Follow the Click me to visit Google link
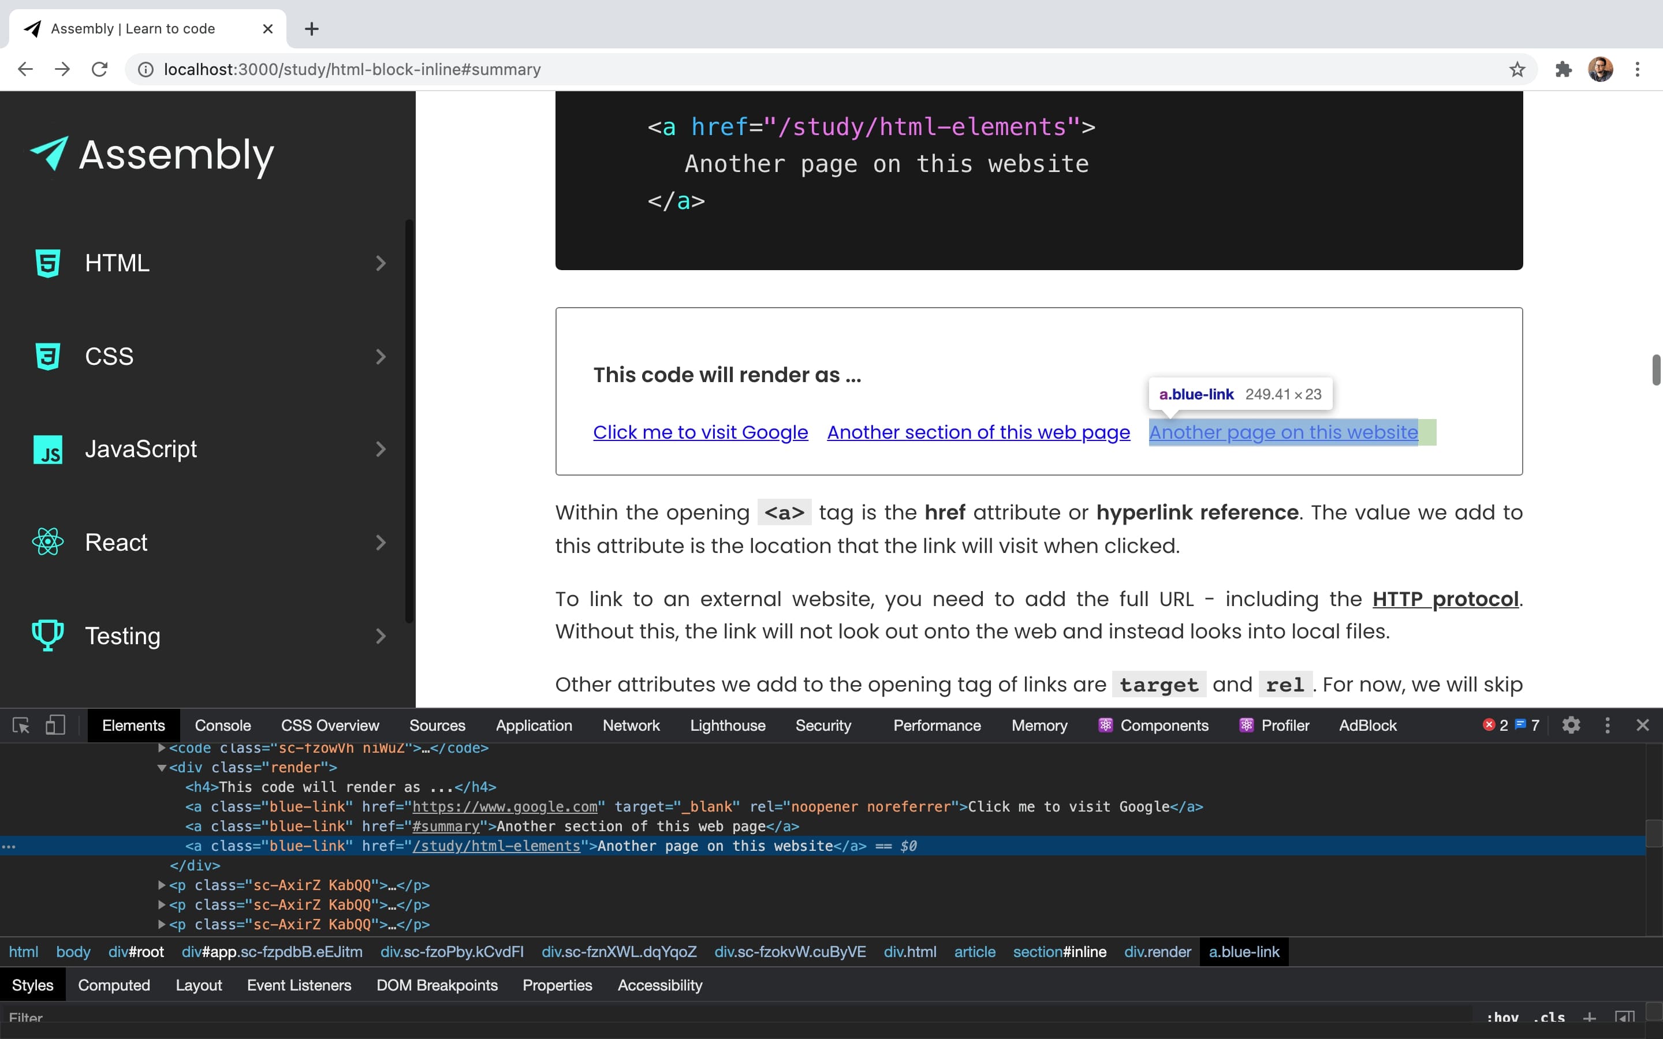The height and width of the screenshot is (1039, 1663). coord(700,432)
